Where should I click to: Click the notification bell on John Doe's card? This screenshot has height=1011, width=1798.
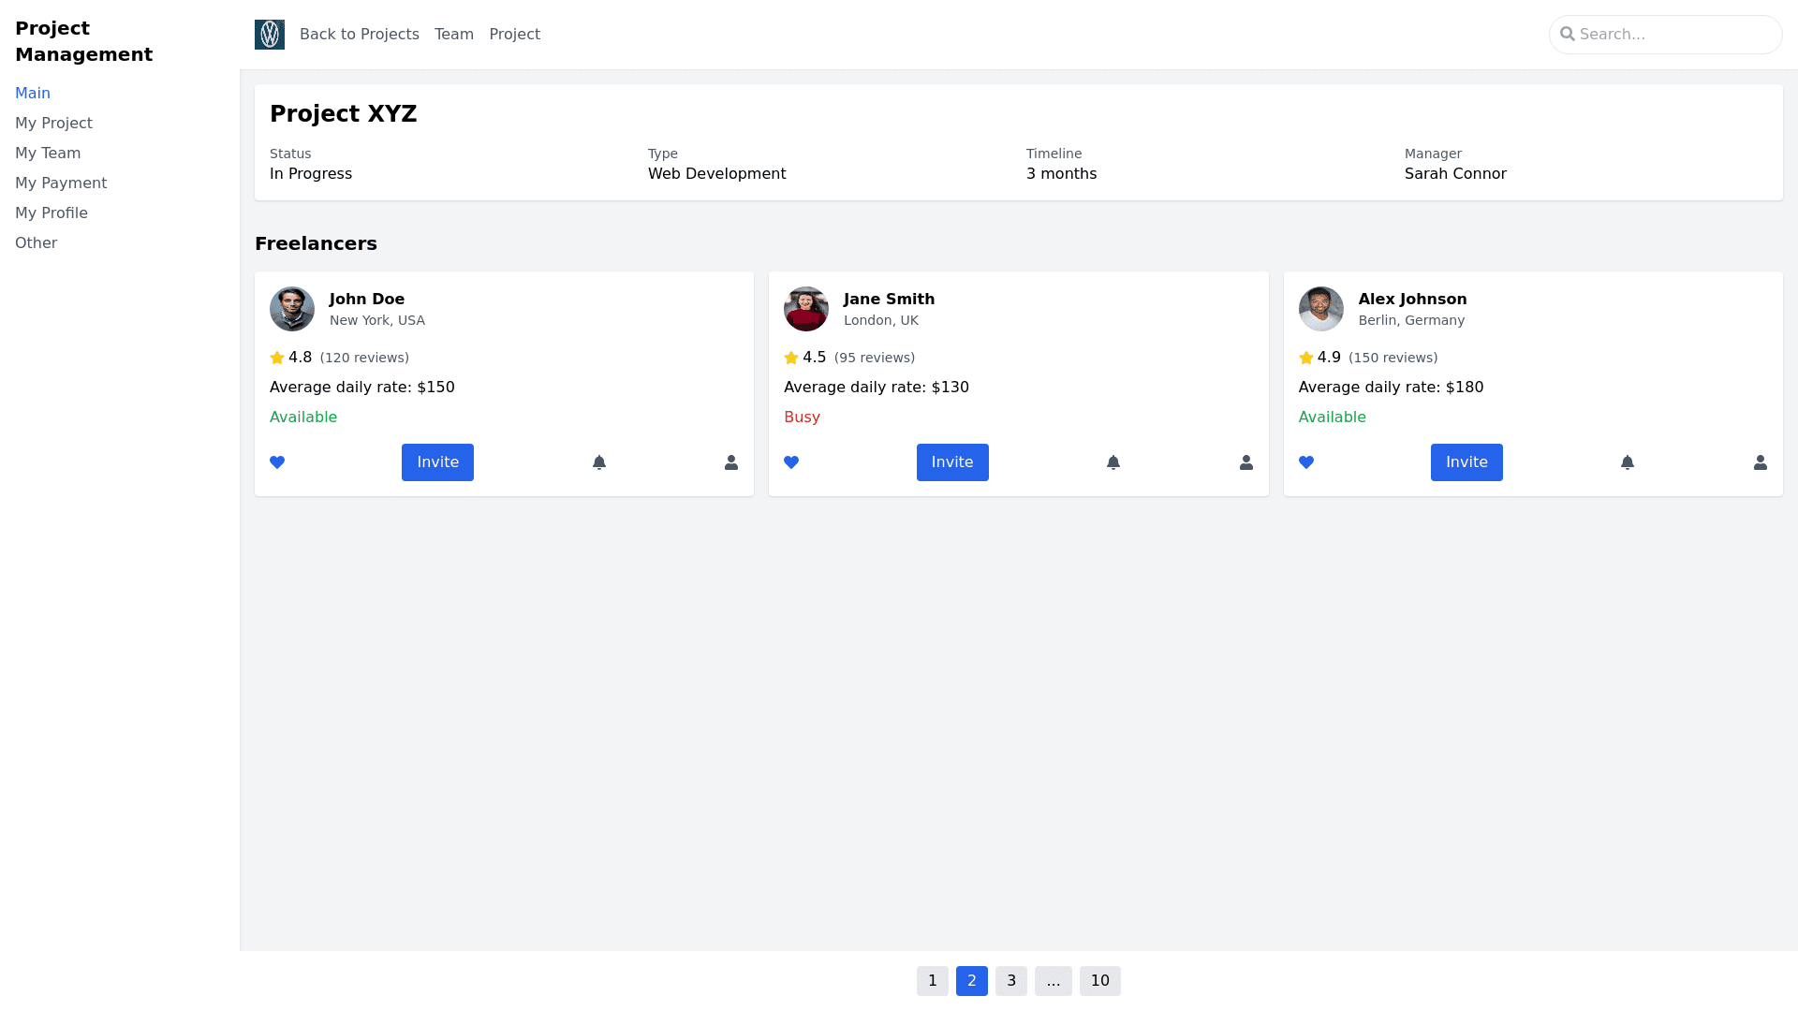[x=598, y=462]
